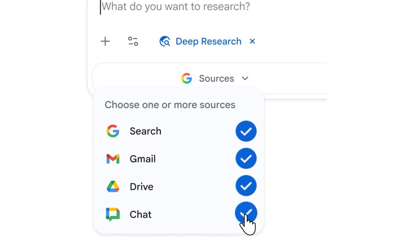The height and width of the screenshot is (252, 403).
Task: Click the Sources chevron arrow
Action: tap(245, 78)
